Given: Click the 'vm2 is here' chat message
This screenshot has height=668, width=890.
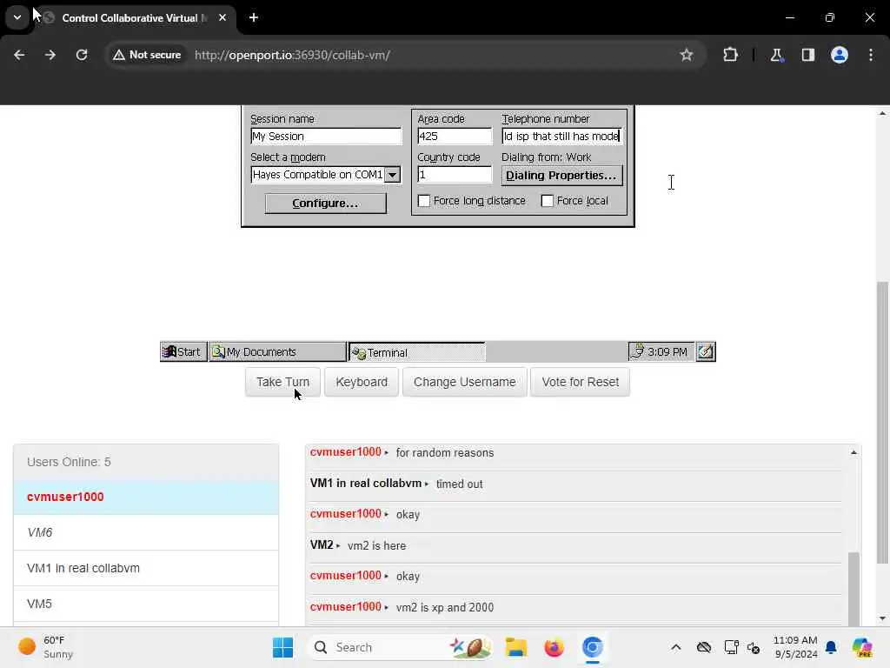Looking at the screenshot, I should pos(376,546).
